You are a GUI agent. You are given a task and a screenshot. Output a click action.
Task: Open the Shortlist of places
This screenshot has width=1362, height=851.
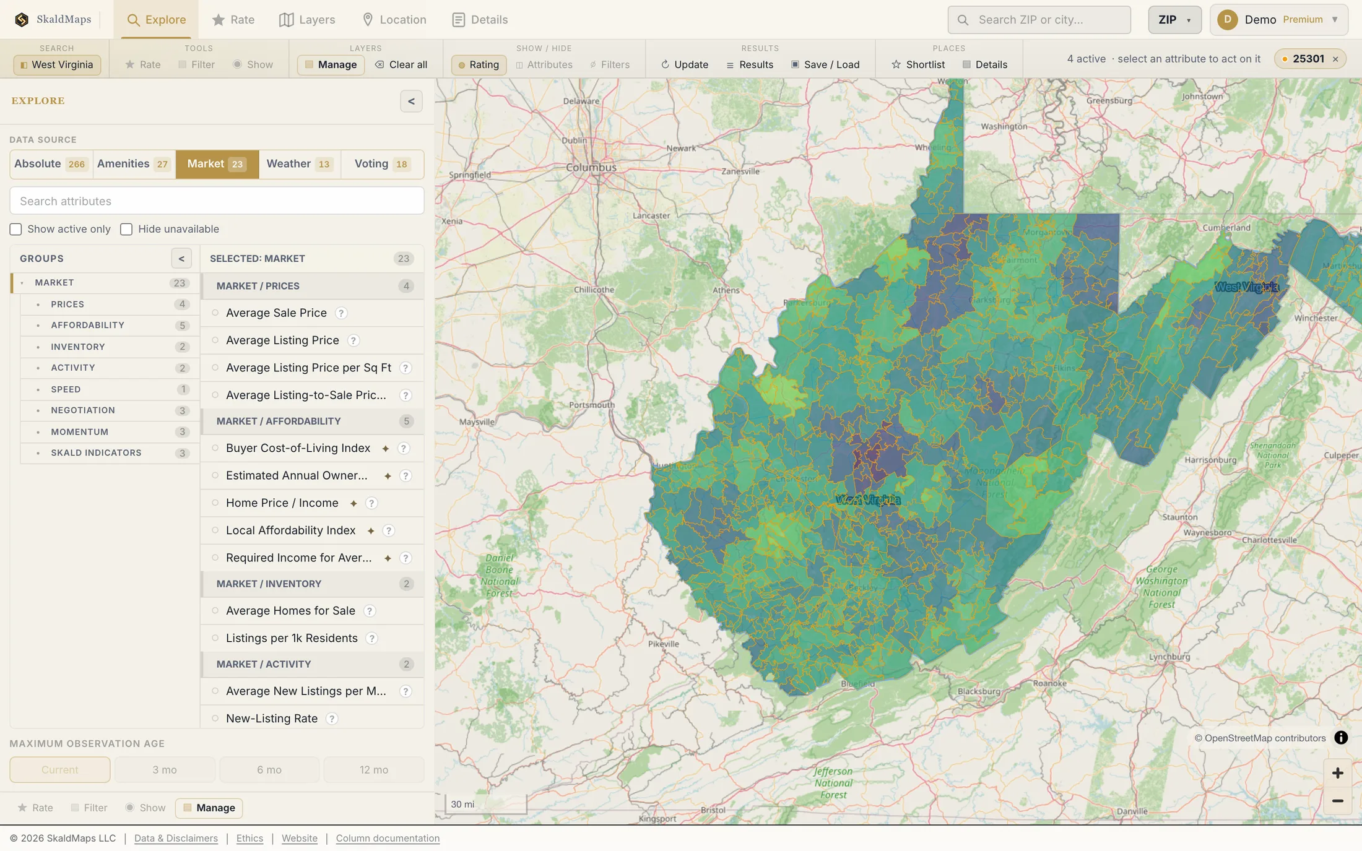pyautogui.click(x=918, y=64)
